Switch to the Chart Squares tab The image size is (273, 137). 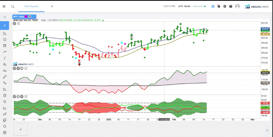pos(31,6)
